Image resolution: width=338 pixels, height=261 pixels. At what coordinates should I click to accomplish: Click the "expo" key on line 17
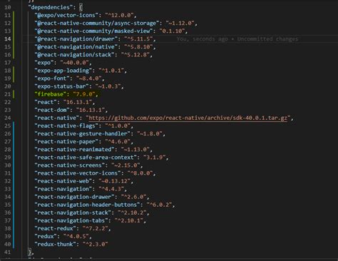pyautogui.click(x=44, y=63)
